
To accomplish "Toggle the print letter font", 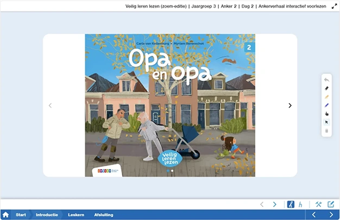I will pos(300,204).
